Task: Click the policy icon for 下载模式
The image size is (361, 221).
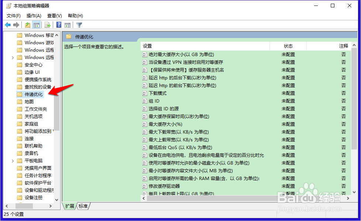Action: click(x=145, y=93)
